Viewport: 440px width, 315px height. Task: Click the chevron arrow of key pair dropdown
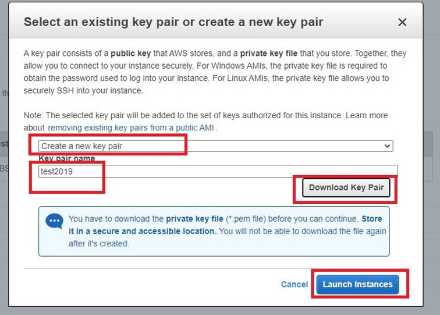pyautogui.click(x=387, y=146)
